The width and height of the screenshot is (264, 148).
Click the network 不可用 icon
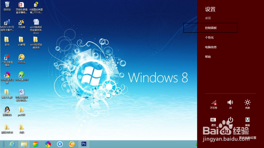[x=214, y=104]
